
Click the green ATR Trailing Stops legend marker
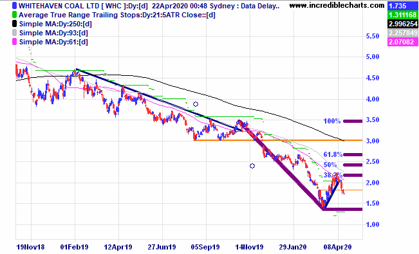click(x=14, y=15)
